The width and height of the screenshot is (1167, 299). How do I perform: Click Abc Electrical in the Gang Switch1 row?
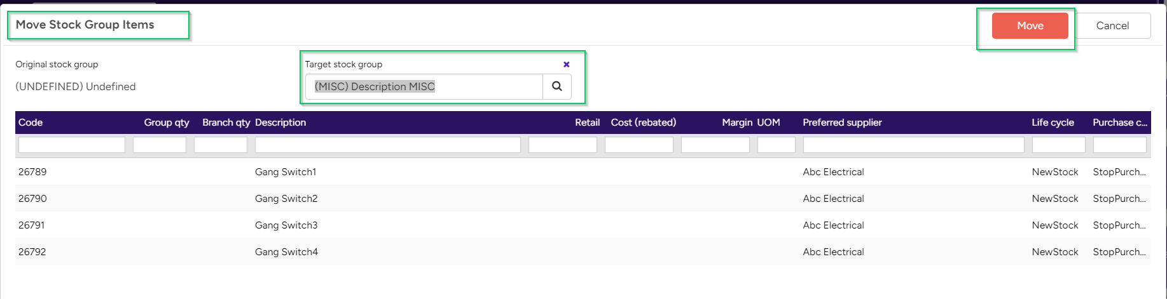coord(833,172)
